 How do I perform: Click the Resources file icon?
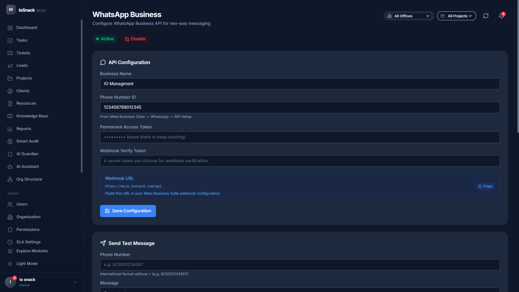[10, 104]
